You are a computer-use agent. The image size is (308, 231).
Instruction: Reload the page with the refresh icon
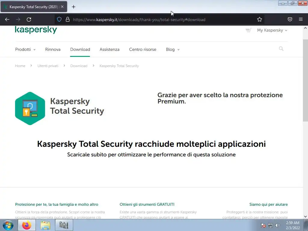[29, 20]
